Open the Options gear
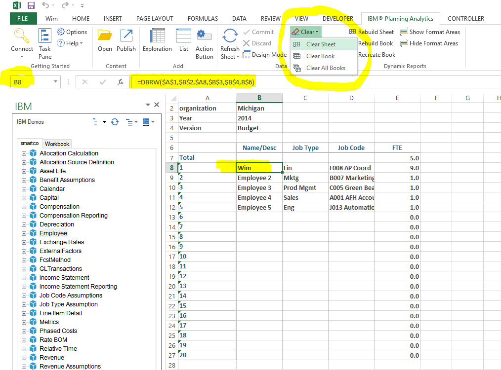The height and width of the screenshot is (370, 501). click(x=72, y=32)
